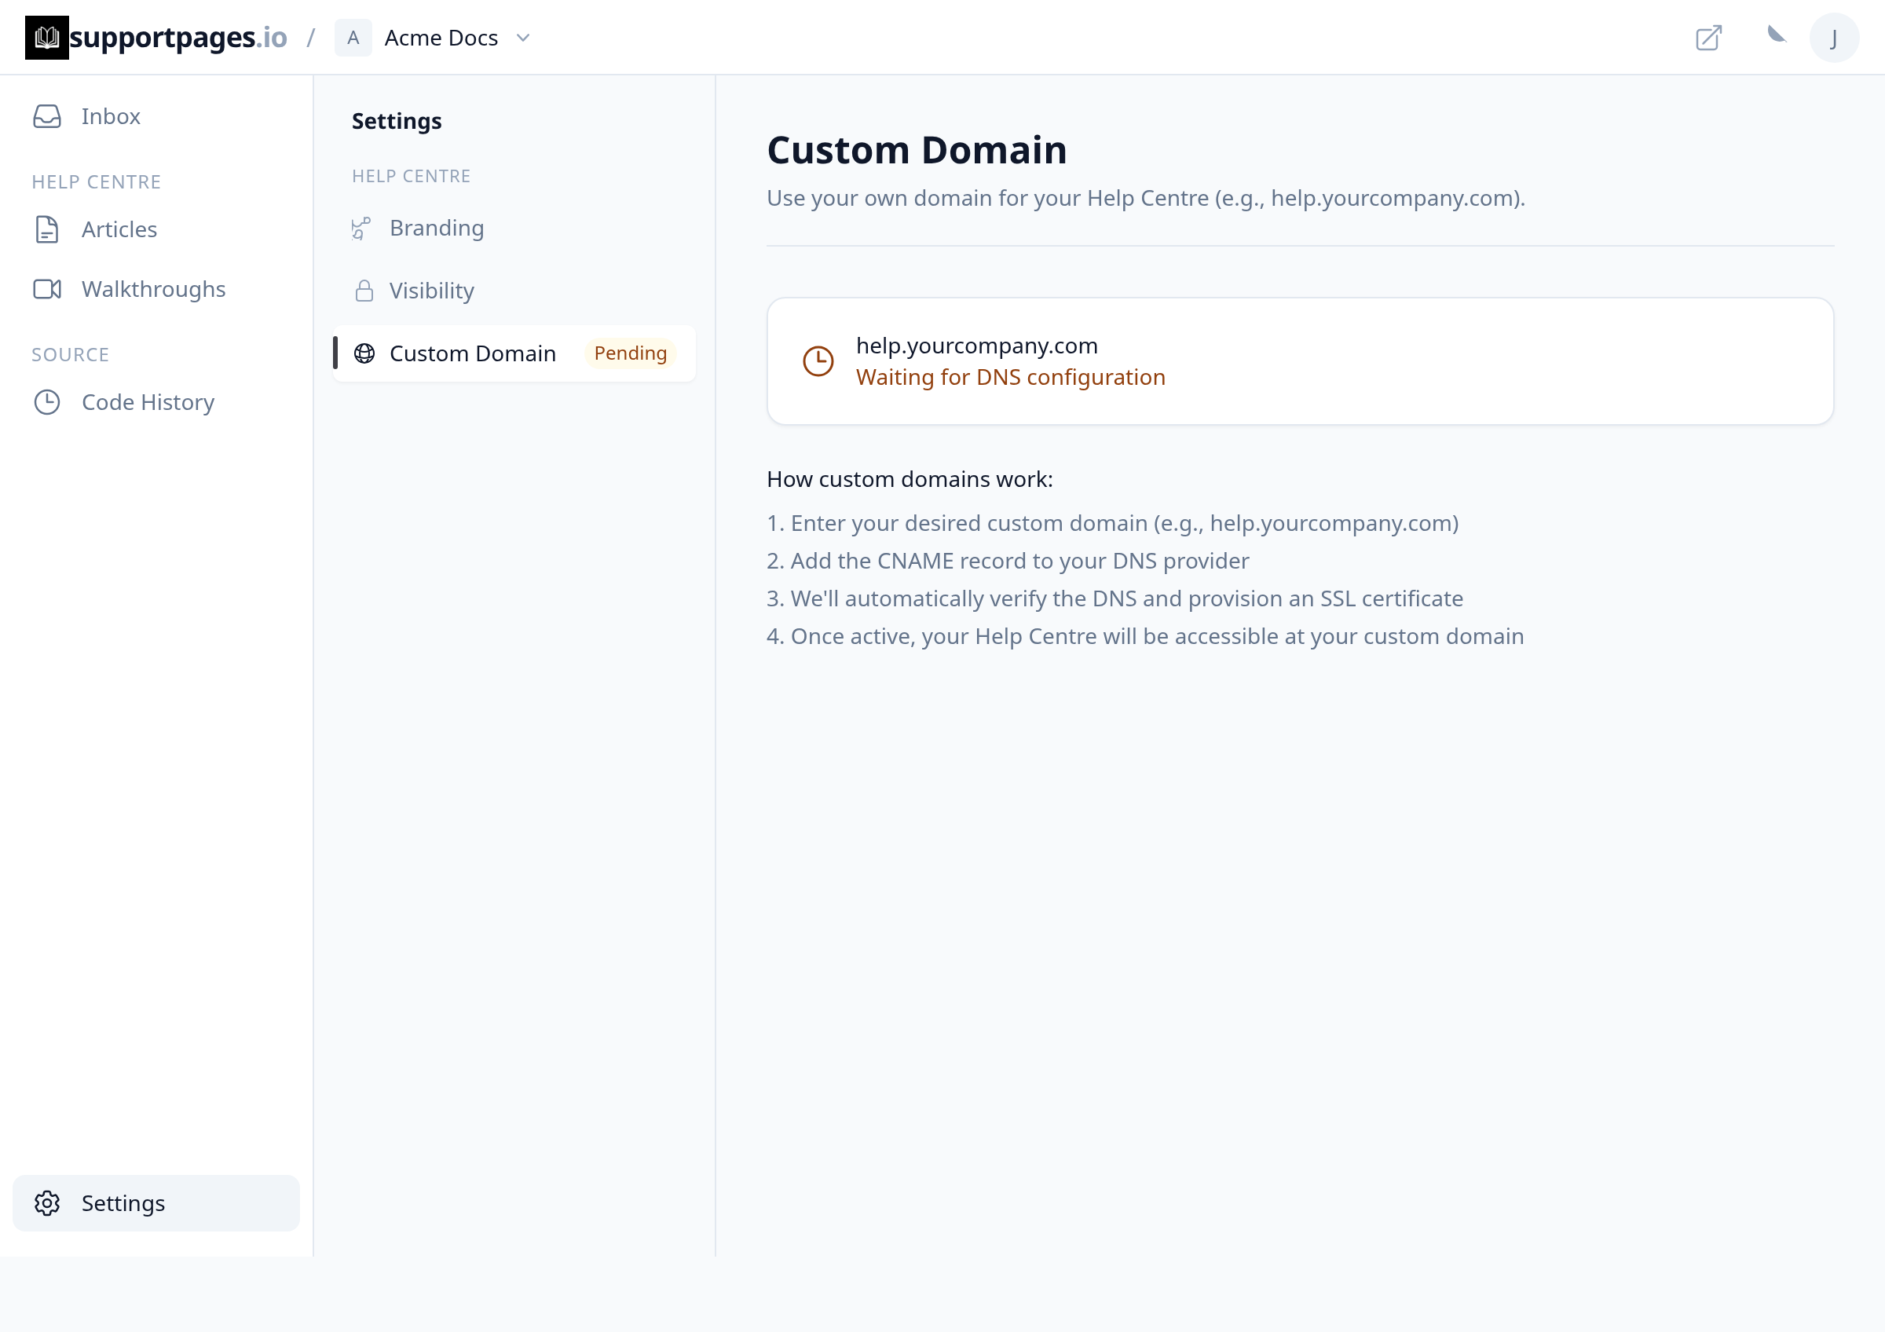Open the Articles section
The image size is (1885, 1332).
(x=156, y=230)
